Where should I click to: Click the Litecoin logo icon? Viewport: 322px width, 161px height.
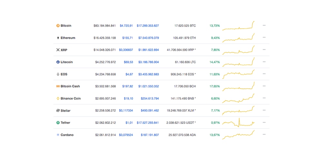58,62
